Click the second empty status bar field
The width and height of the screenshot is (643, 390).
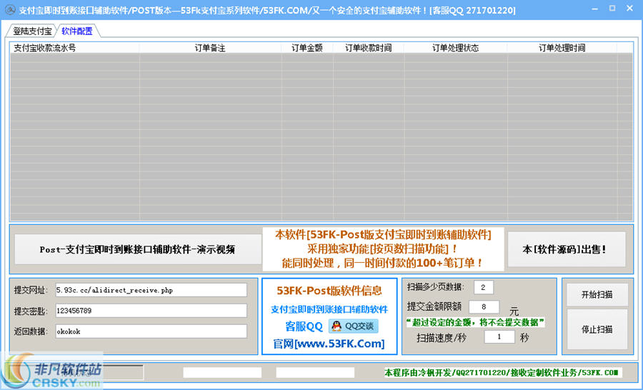[315, 372]
